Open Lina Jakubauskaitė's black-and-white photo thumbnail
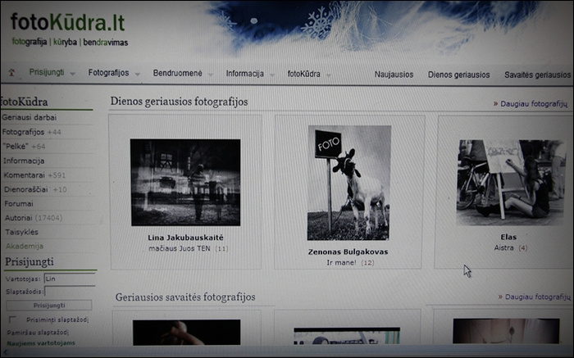The image size is (574, 358). [x=185, y=182]
